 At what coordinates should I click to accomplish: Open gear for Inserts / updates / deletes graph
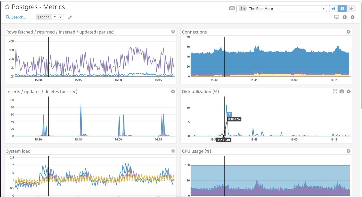[x=173, y=91]
